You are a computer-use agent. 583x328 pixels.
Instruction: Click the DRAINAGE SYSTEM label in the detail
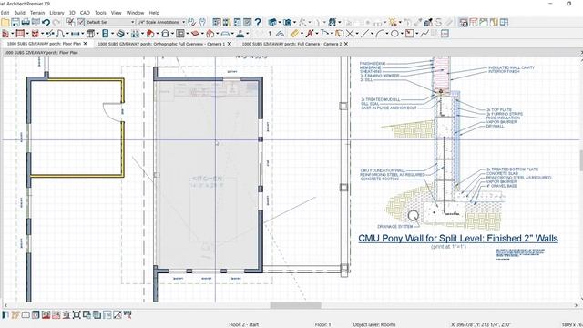click(395, 227)
